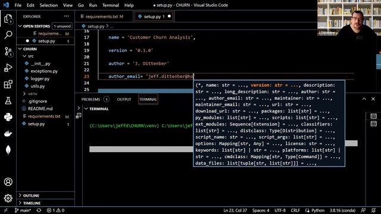Select the Terminal panel tab
Screen dimensions: 381x214
148,99
